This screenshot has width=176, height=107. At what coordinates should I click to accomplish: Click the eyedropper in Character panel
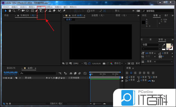pos(164,45)
